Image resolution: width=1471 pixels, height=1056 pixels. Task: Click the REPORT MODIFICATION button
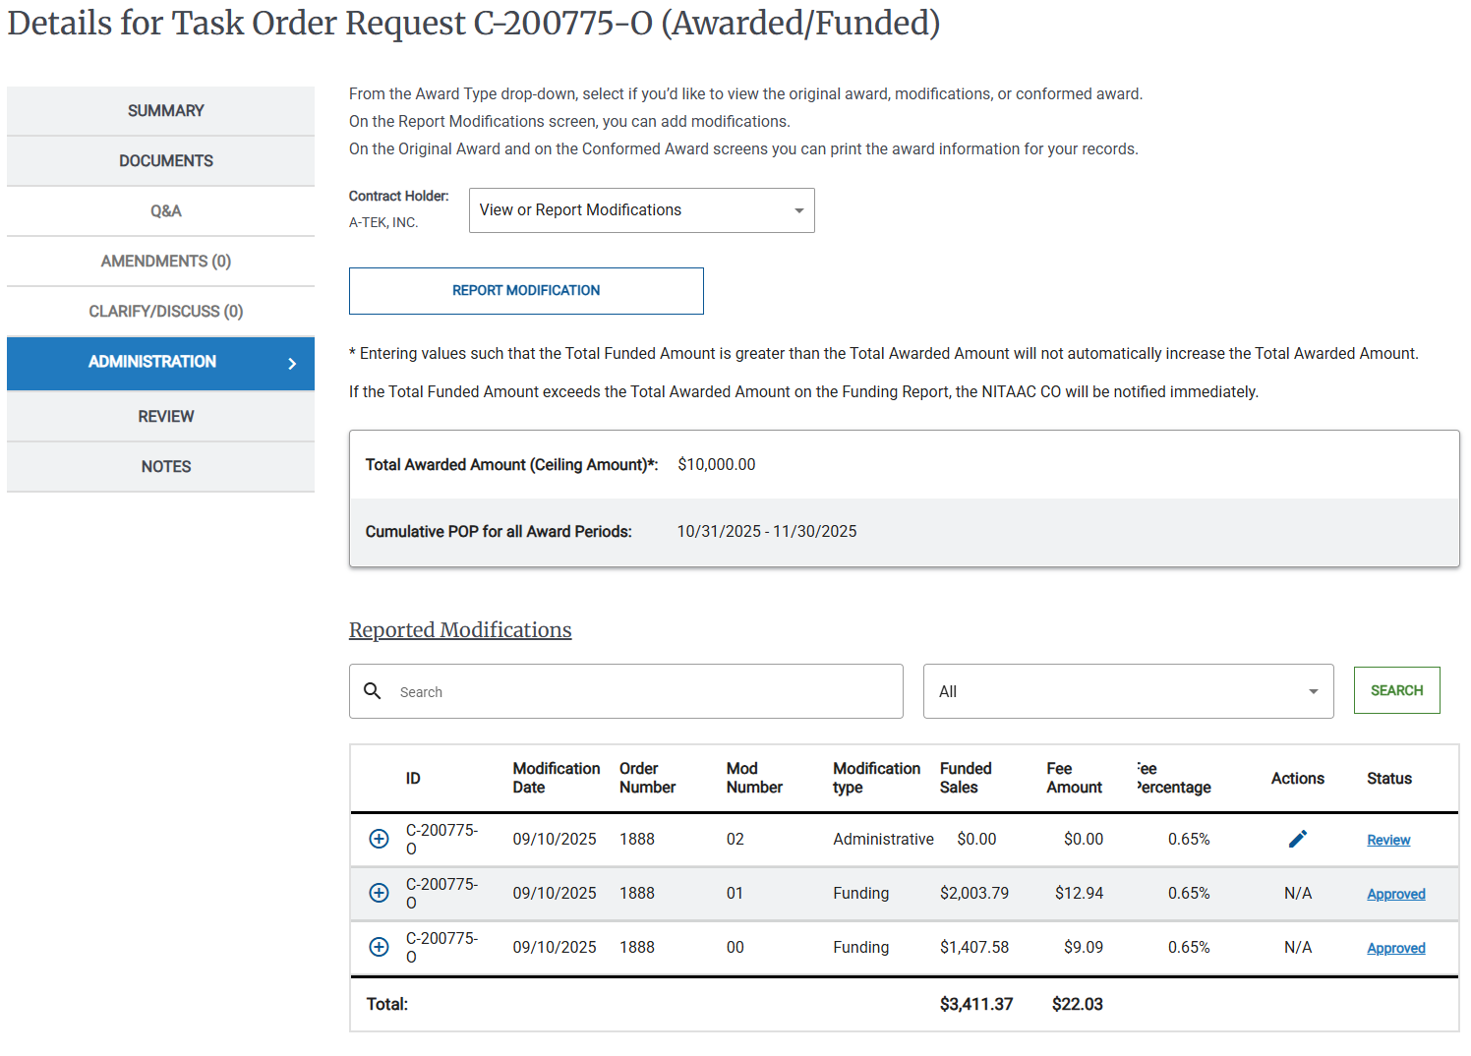(526, 290)
